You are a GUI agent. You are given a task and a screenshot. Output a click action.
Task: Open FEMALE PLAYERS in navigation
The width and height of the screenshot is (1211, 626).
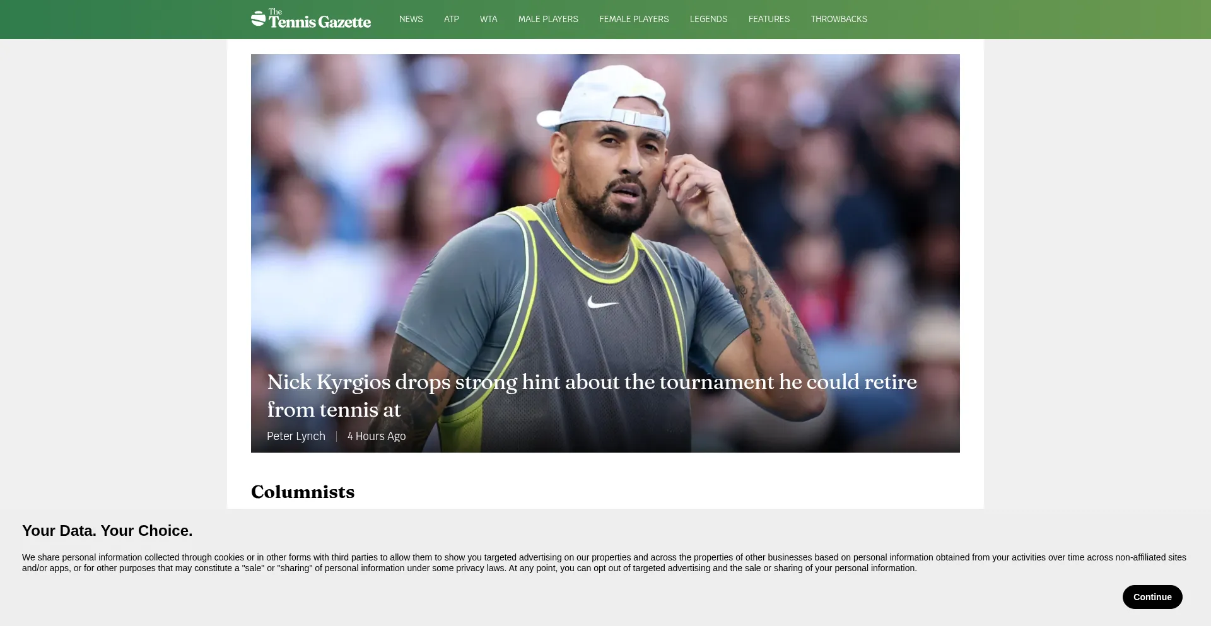coord(634,19)
